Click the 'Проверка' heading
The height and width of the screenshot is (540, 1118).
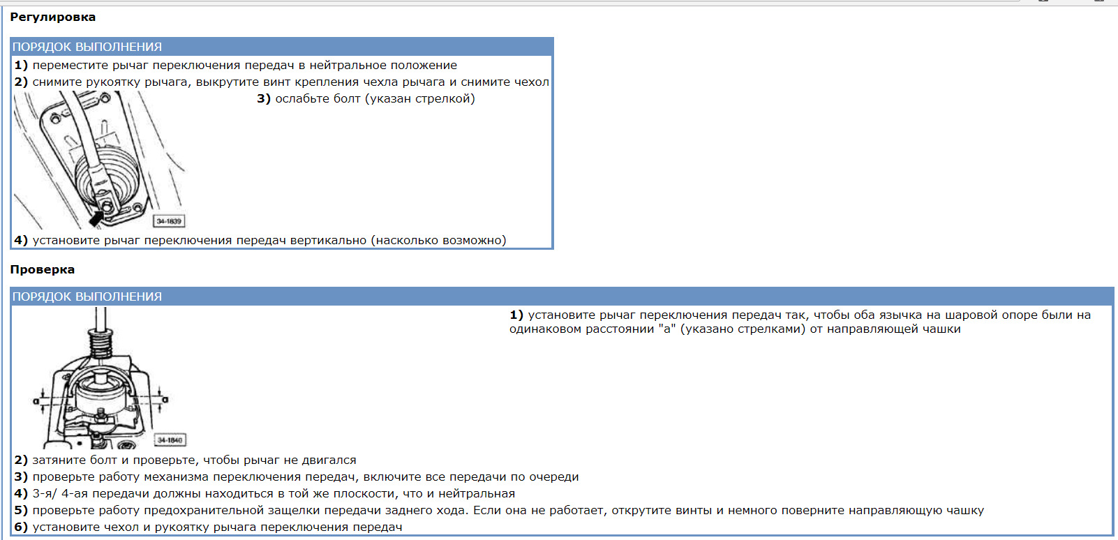pos(43,269)
